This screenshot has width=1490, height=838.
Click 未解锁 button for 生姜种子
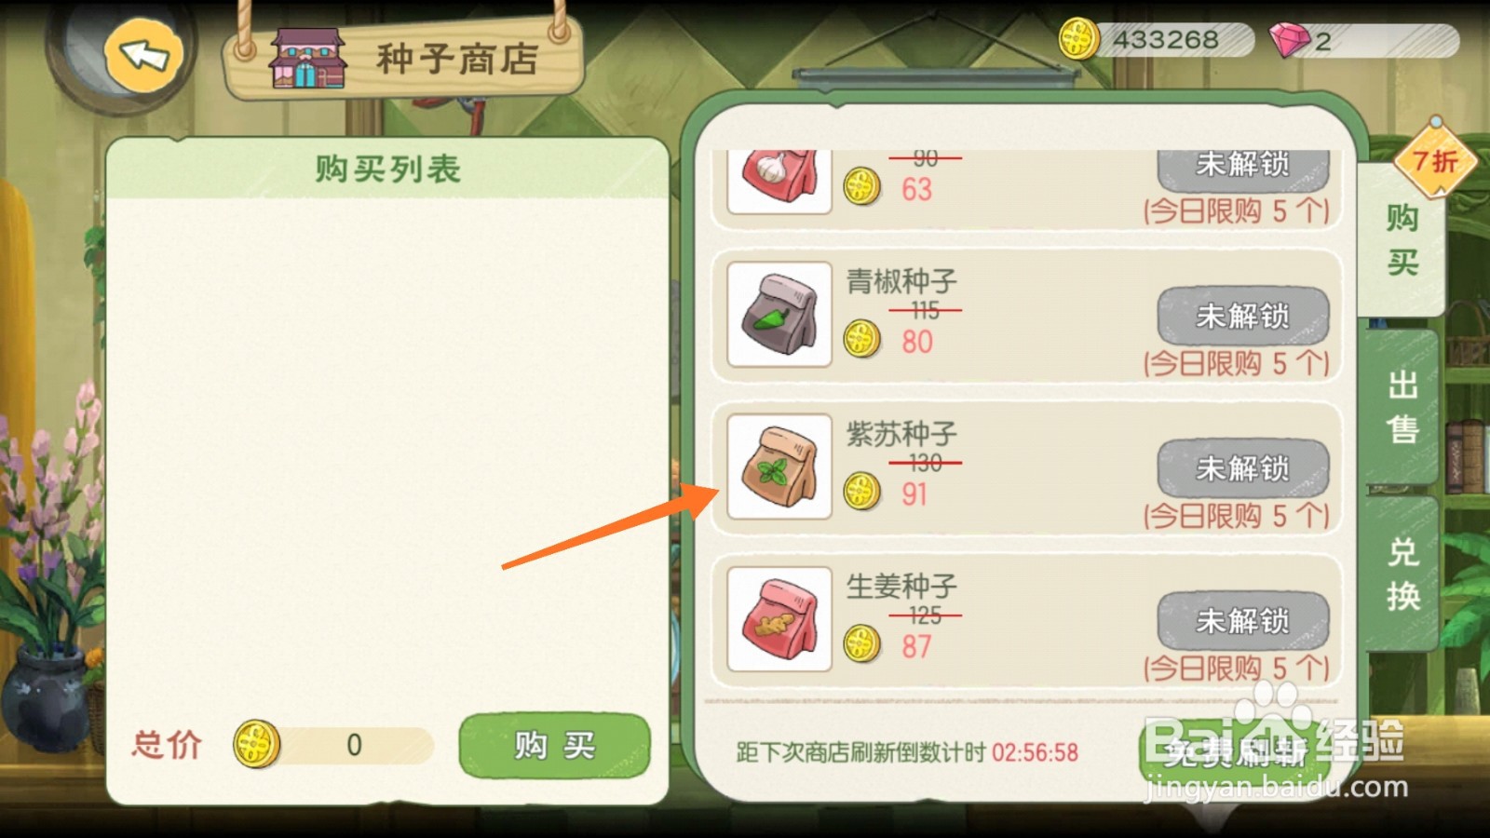(1243, 621)
